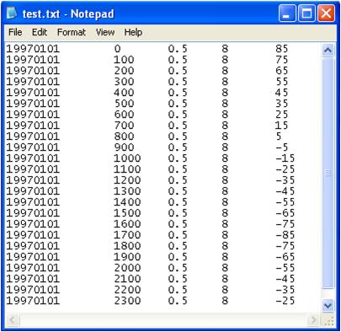
Task: Click the vertical scrollbar thumb
Action: [328, 173]
